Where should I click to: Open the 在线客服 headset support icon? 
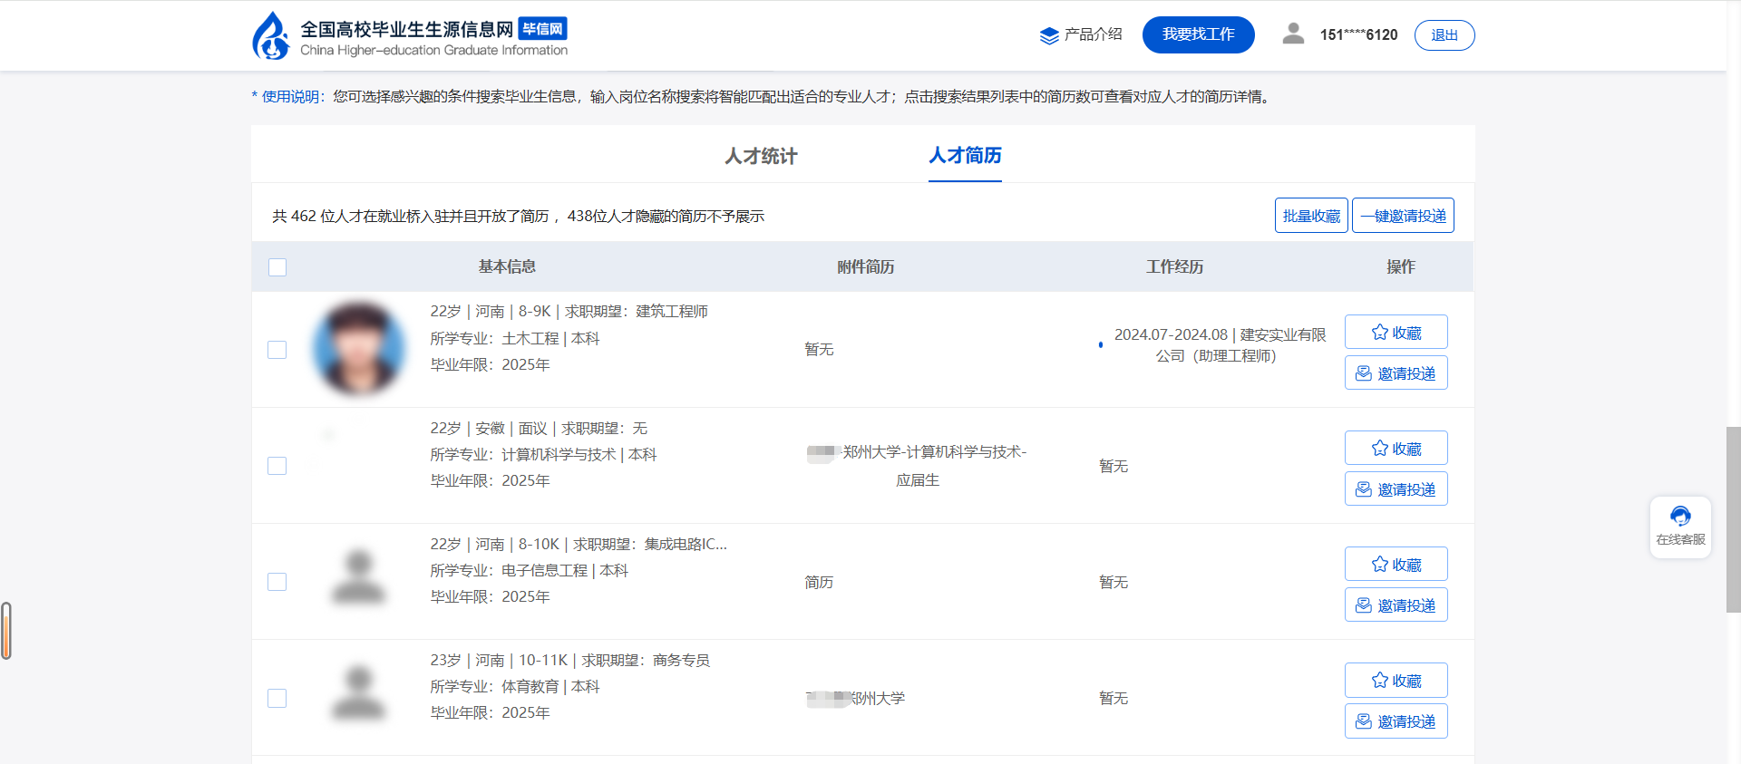[1680, 517]
